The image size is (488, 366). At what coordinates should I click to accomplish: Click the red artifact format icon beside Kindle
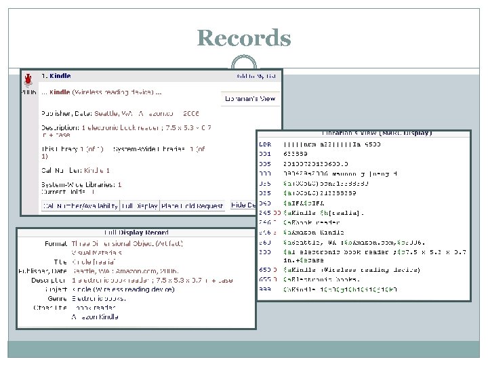click(x=28, y=80)
